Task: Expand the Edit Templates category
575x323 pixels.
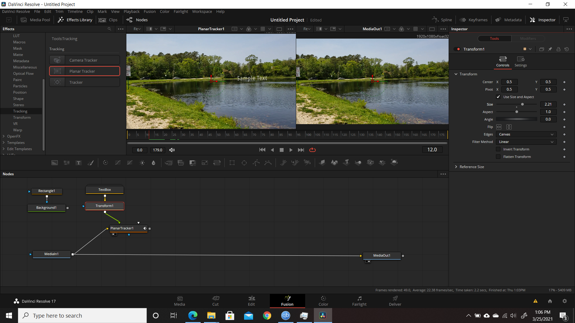Action: click(4, 149)
